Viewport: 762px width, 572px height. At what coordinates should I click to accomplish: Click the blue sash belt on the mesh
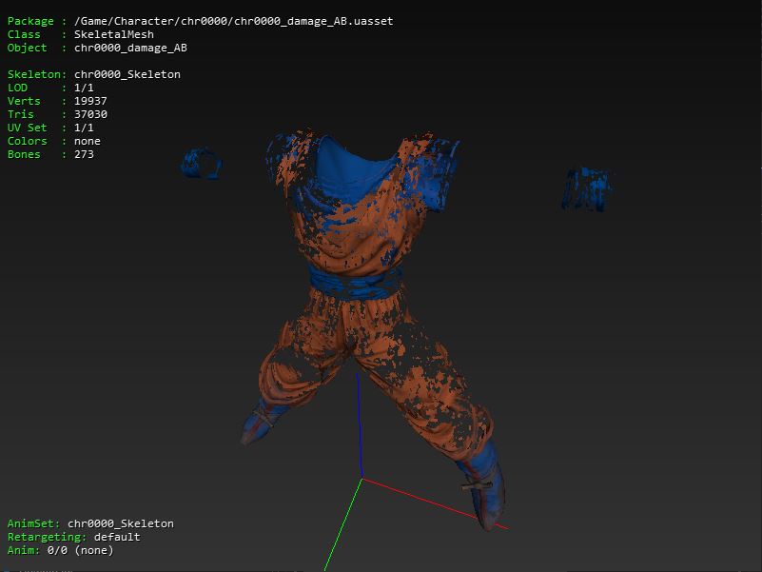click(355, 282)
